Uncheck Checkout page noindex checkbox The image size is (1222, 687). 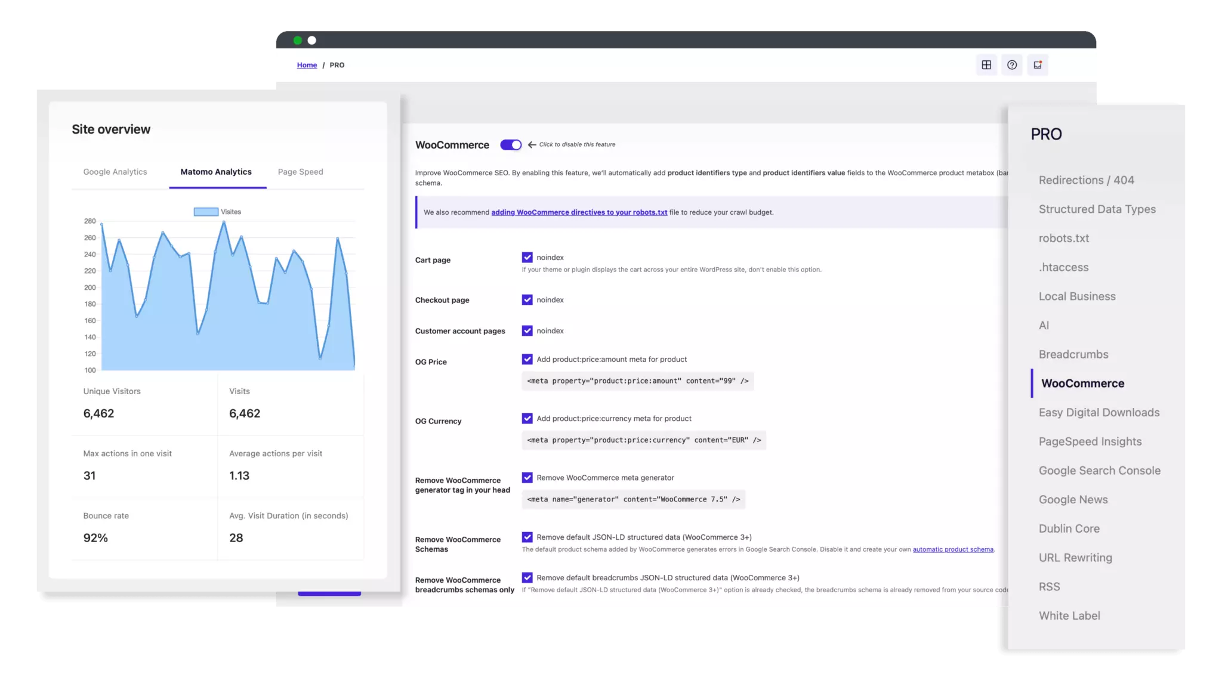pos(527,300)
